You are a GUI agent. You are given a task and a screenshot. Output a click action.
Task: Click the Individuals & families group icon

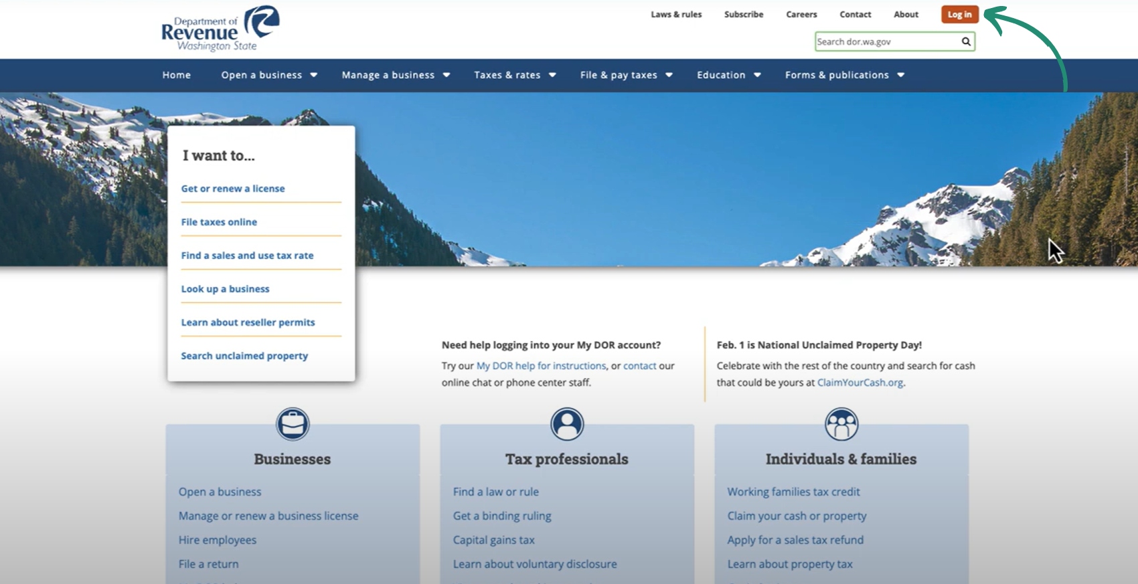tap(841, 424)
